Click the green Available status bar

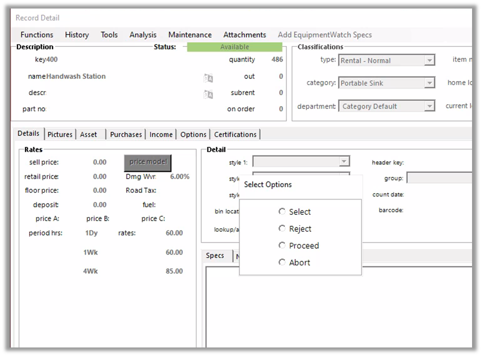tap(235, 47)
